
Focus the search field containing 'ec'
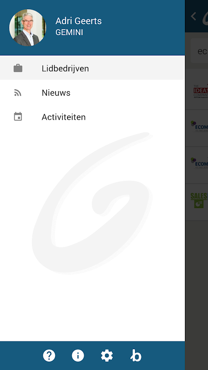pos(199,51)
